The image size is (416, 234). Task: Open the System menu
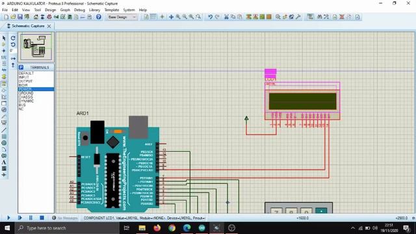(x=129, y=10)
